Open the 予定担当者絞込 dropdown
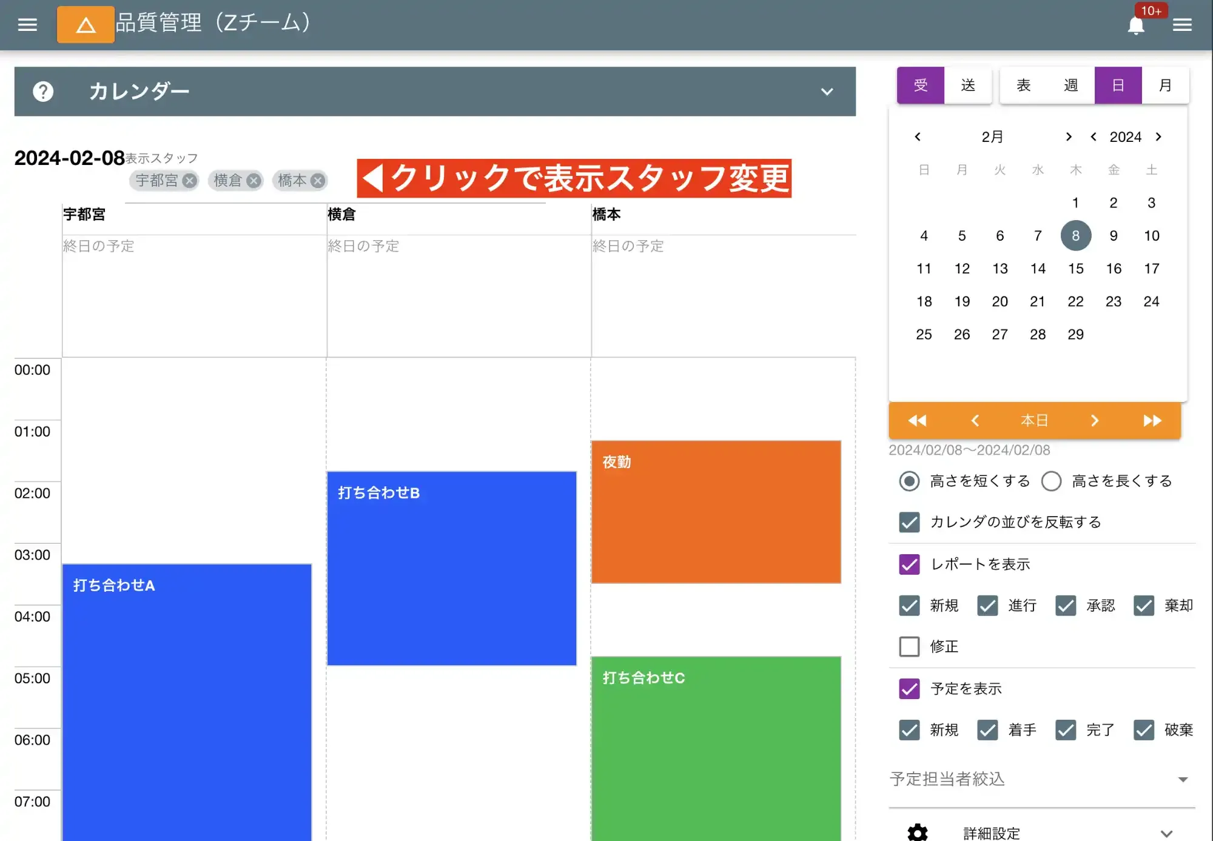The image size is (1213, 841). point(1184,779)
